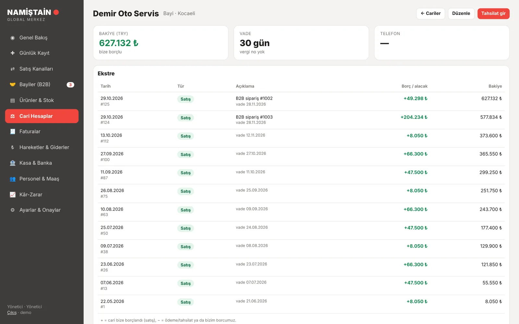Click the Çıkış logout link

click(12, 313)
